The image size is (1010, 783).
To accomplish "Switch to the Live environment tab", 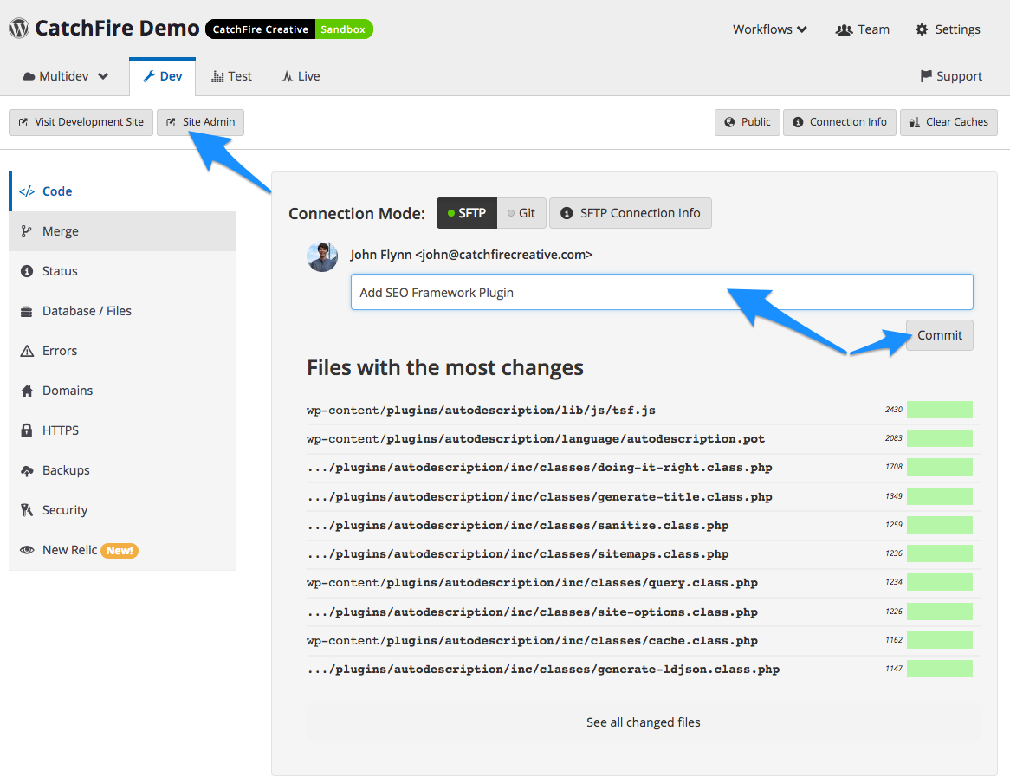I will pos(301,76).
